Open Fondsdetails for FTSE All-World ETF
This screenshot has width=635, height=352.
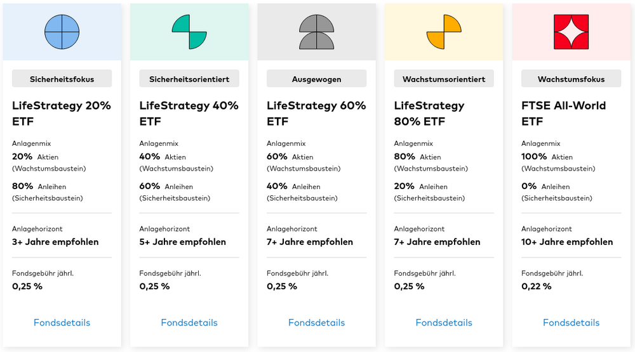click(x=571, y=323)
